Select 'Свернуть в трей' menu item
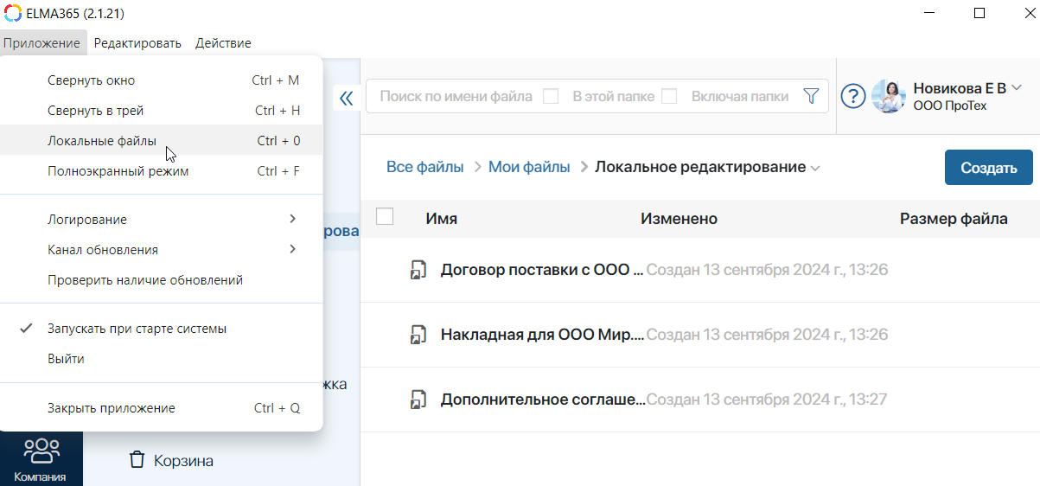The height and width of the screenshot is (486, 1040). [161, 111]
